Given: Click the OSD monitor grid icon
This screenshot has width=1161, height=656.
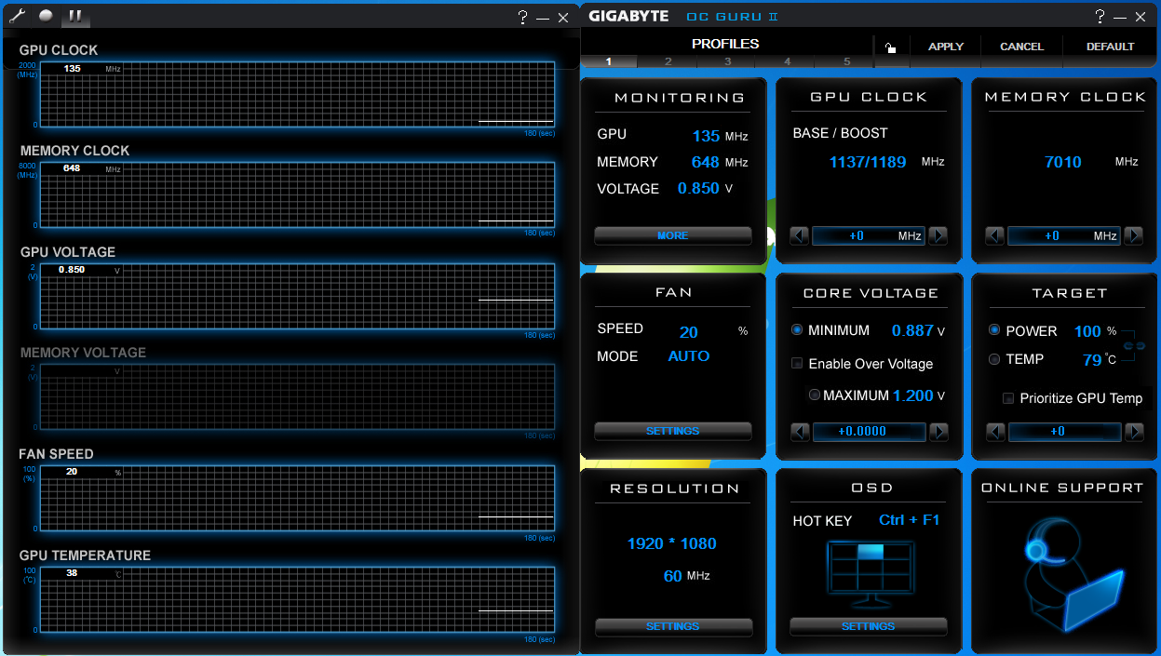Looking at the screenshot, I should click(870, 573).
